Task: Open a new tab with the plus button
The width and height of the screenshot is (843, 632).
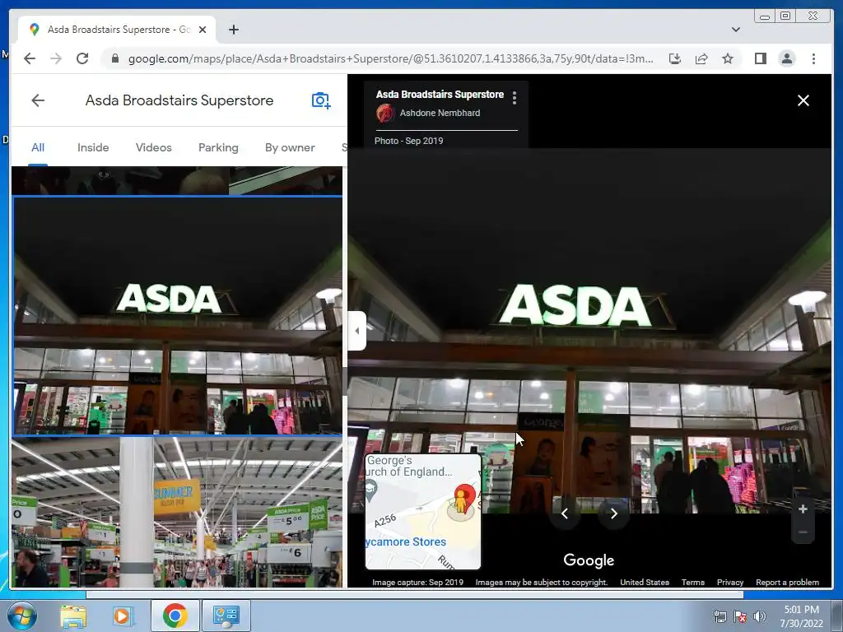Action: tap(233, 30)
